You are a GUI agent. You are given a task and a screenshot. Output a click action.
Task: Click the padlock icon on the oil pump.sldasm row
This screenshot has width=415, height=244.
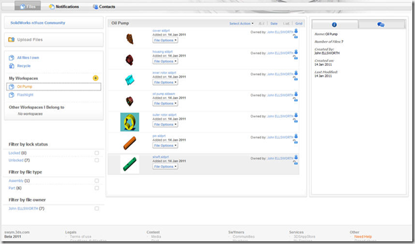point(295,100)
